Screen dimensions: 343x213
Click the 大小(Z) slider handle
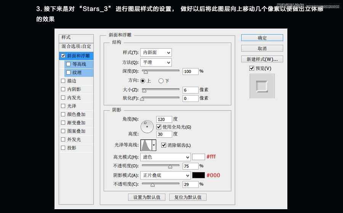click(144, 91)
